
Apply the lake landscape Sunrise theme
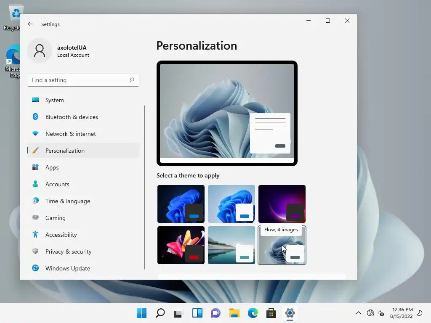pos(231,245)
